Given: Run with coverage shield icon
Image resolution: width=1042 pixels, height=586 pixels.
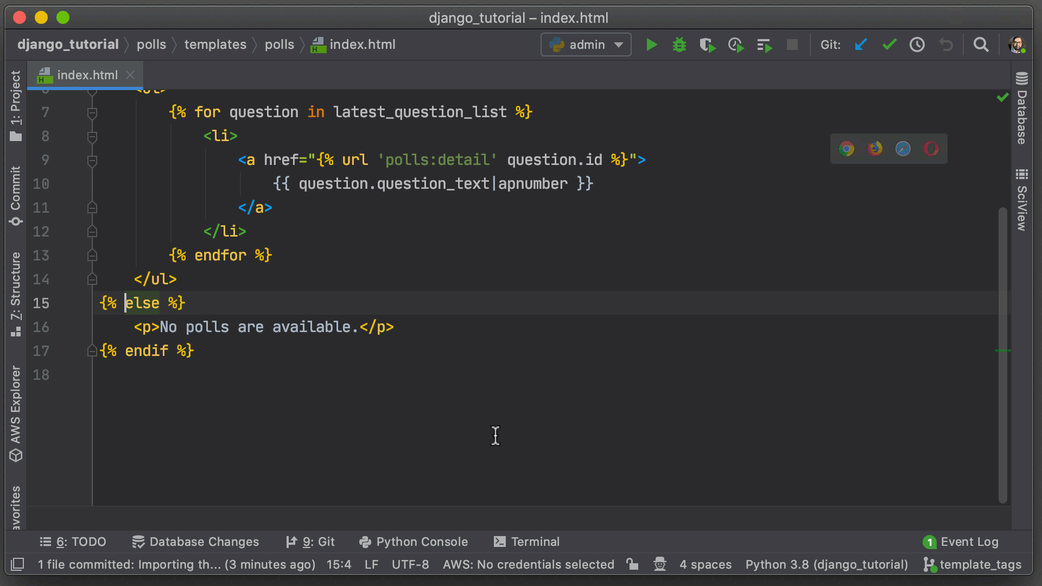Looking at the screenshot, I should coord(708,44).
